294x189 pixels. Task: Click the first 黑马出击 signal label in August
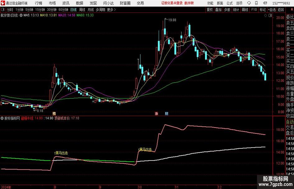(61, 153)
